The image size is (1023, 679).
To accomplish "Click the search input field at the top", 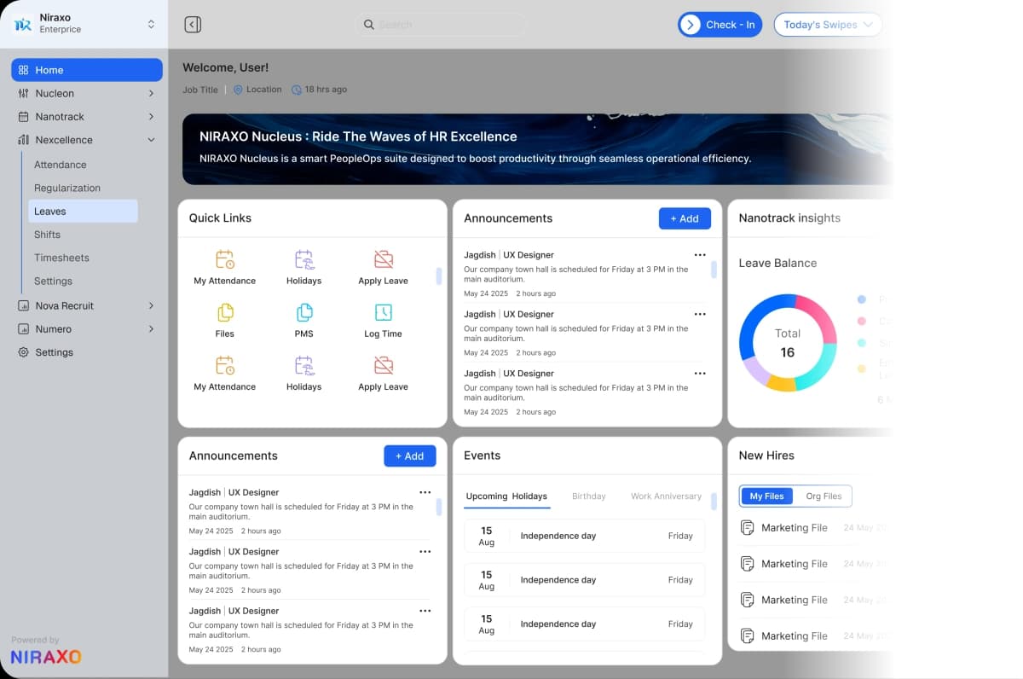I will tap(440, 25).
